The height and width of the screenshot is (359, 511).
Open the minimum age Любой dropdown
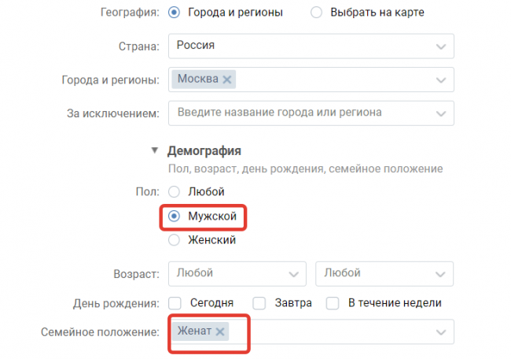point(236,274)
